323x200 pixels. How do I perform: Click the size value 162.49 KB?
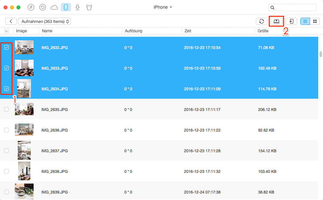pyautogui.click(x=267, y=68)
